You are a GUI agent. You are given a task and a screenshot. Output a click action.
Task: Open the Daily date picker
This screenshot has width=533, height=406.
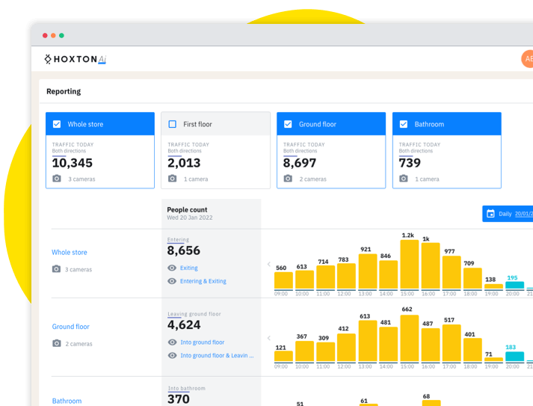tap(508, 214)
